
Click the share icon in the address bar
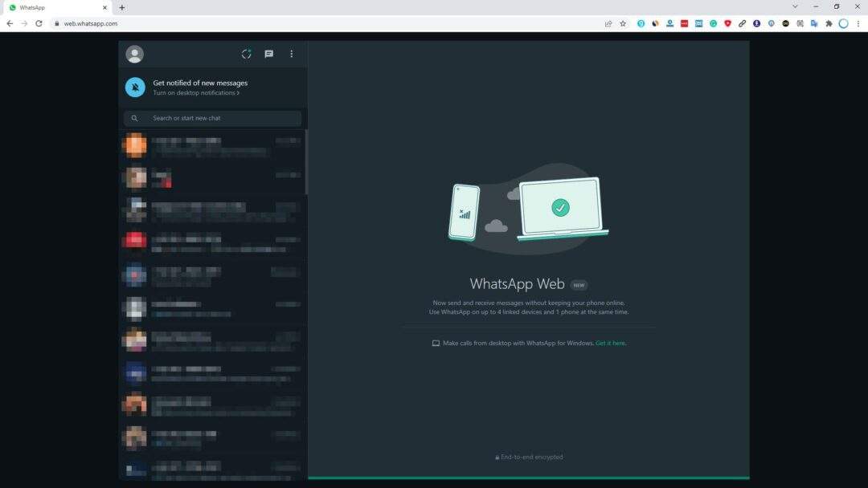click(x=608, y=23)
